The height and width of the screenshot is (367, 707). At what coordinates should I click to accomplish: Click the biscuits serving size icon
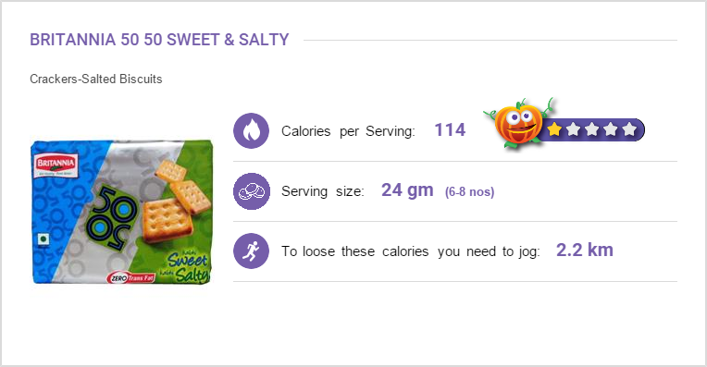click(252, 191)
